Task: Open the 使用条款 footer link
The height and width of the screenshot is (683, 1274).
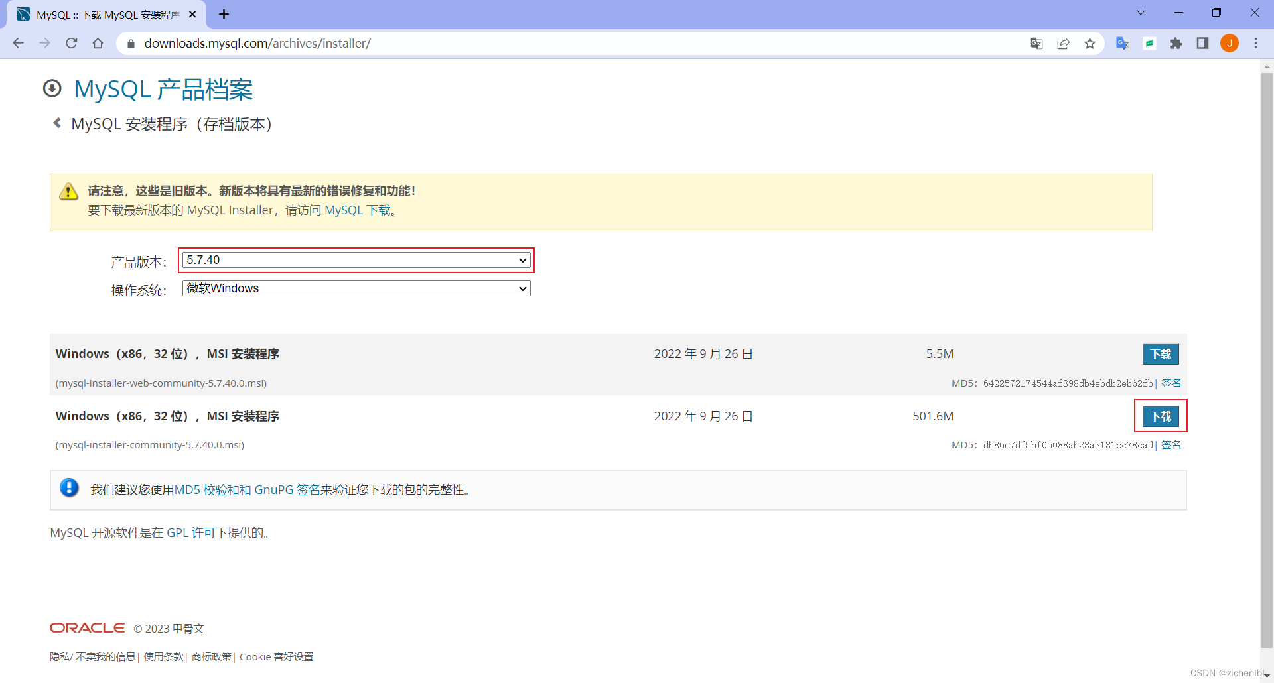Action: (x=163, y=657)
